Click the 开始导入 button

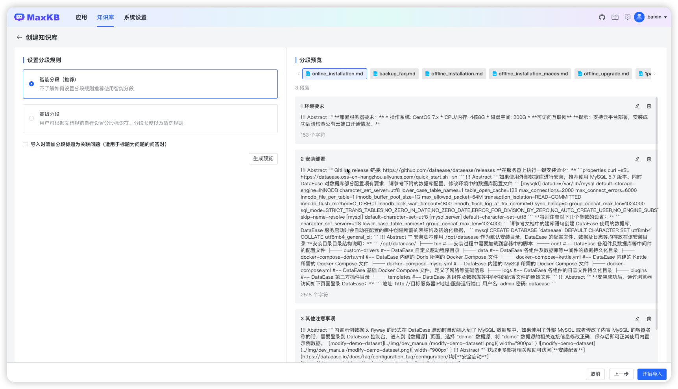pyautogui.click(x=652, y=374)
